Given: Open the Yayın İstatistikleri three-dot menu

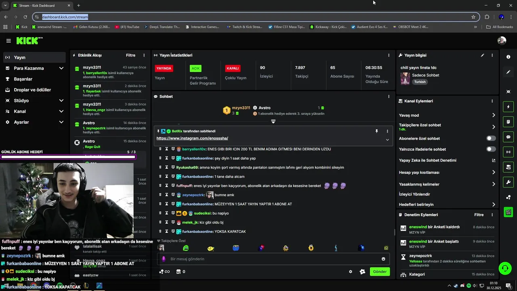Looking at the screenshot, I should [389, 55].
